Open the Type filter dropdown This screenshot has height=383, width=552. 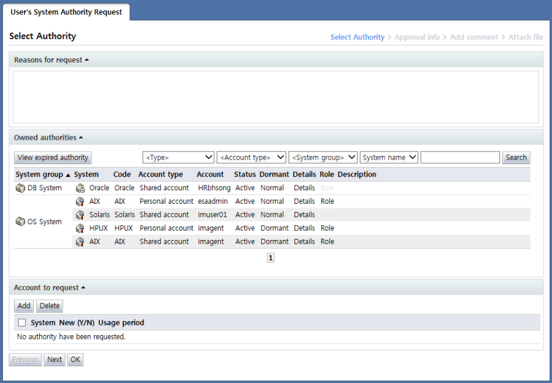(178, 158)
